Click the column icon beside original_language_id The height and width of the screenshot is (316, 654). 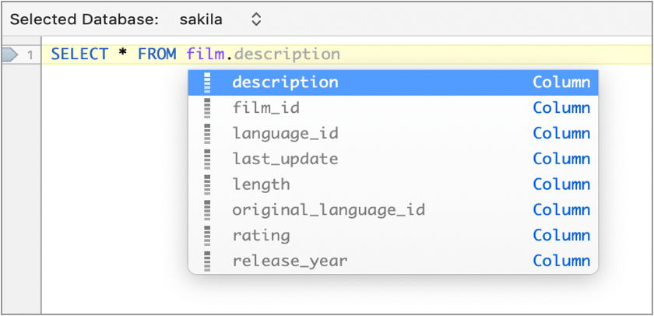pyautogui.click(x=207, y=209)
